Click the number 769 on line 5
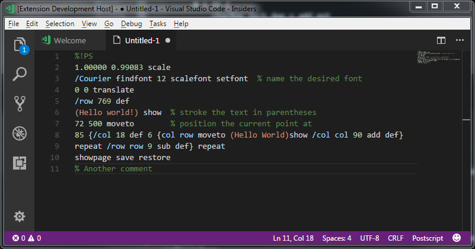Image resolution: width=475 pixels, height=249 pixels. [104, 101]
